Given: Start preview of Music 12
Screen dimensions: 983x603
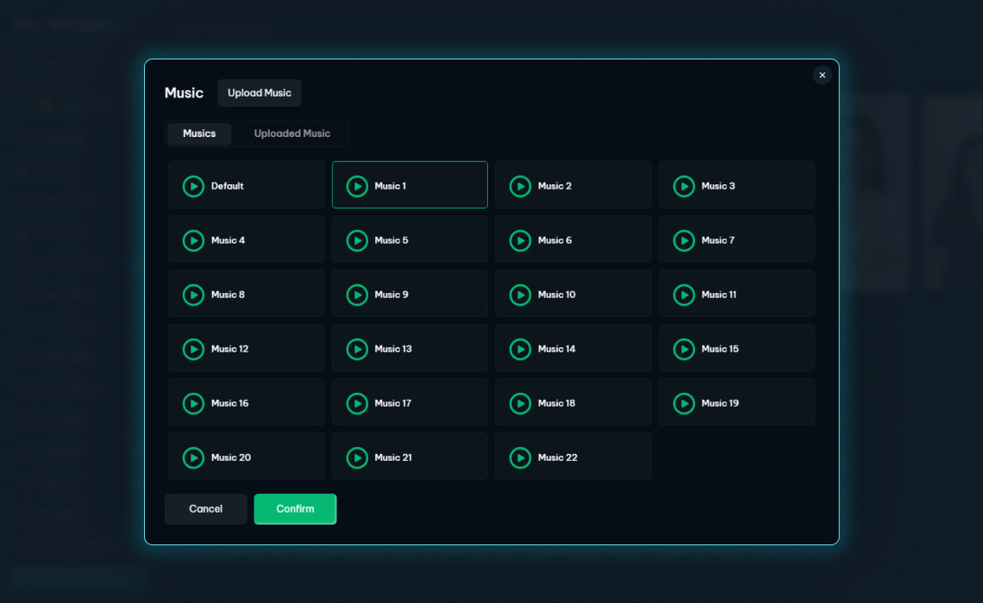Looking at the screenshot, I should [x=193, y=349].
